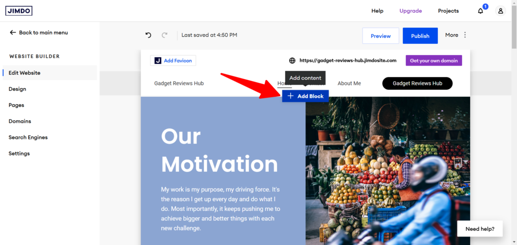Click the undo arrow icon

click(148, 35)
